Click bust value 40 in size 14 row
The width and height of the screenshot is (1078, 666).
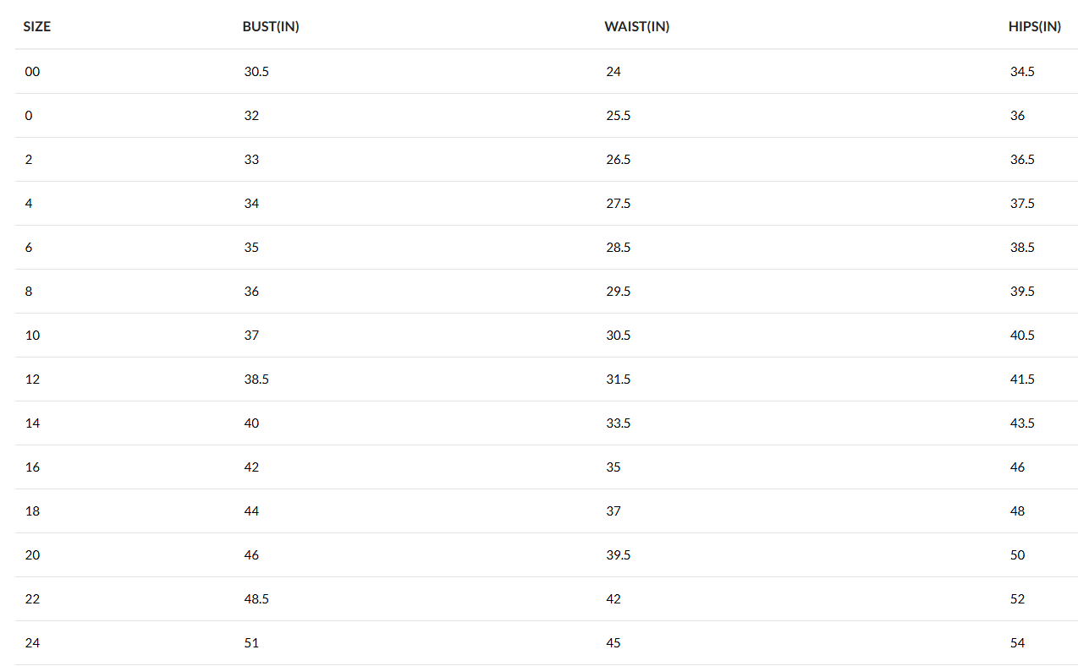point(251,423)
